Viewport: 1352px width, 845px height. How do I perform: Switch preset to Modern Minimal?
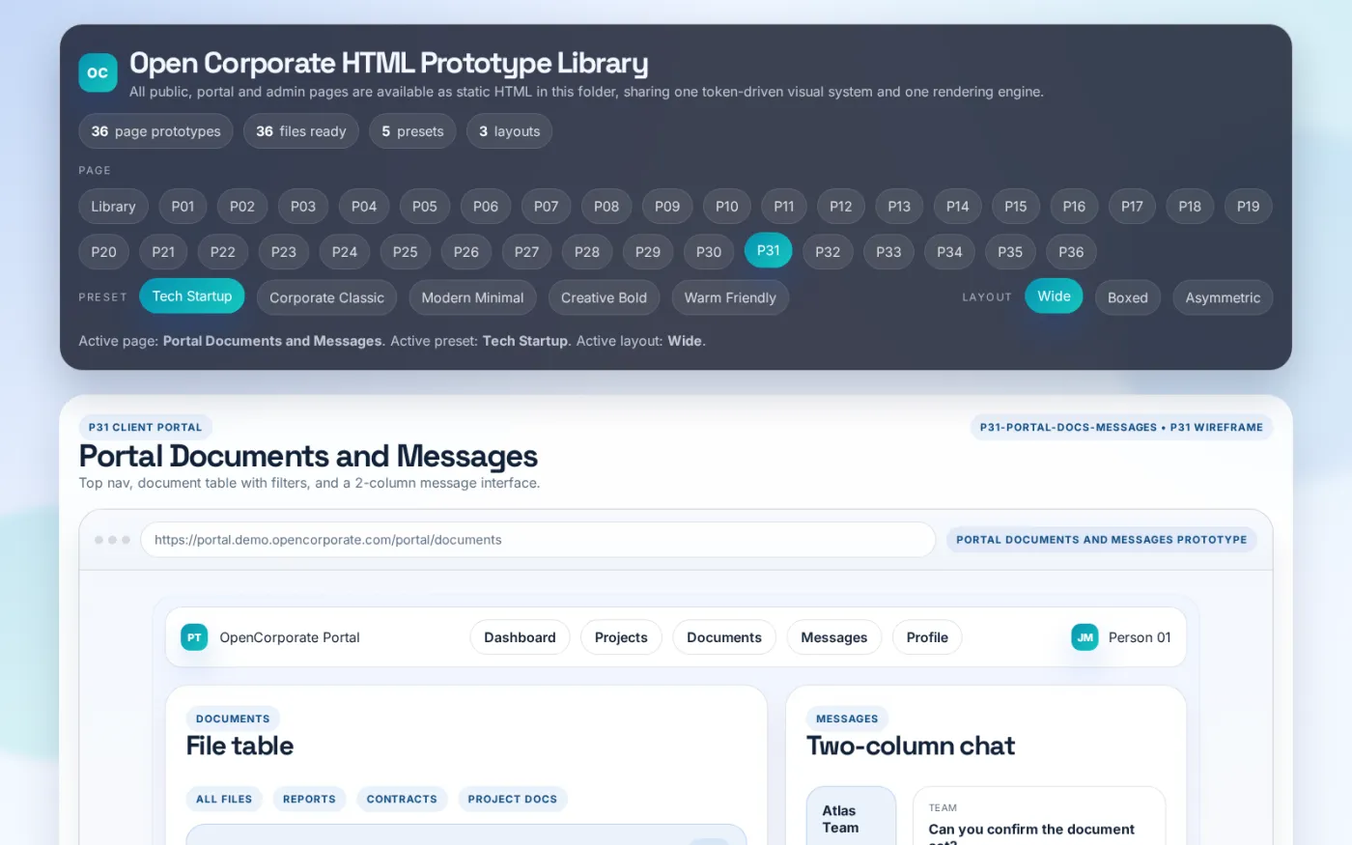point(473,297)
